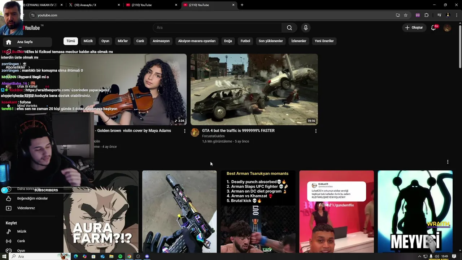Image resolution: width=462 pixels, height=260 pixels.
Task: Select the Canlı filter chip
Action: [140, 41]
